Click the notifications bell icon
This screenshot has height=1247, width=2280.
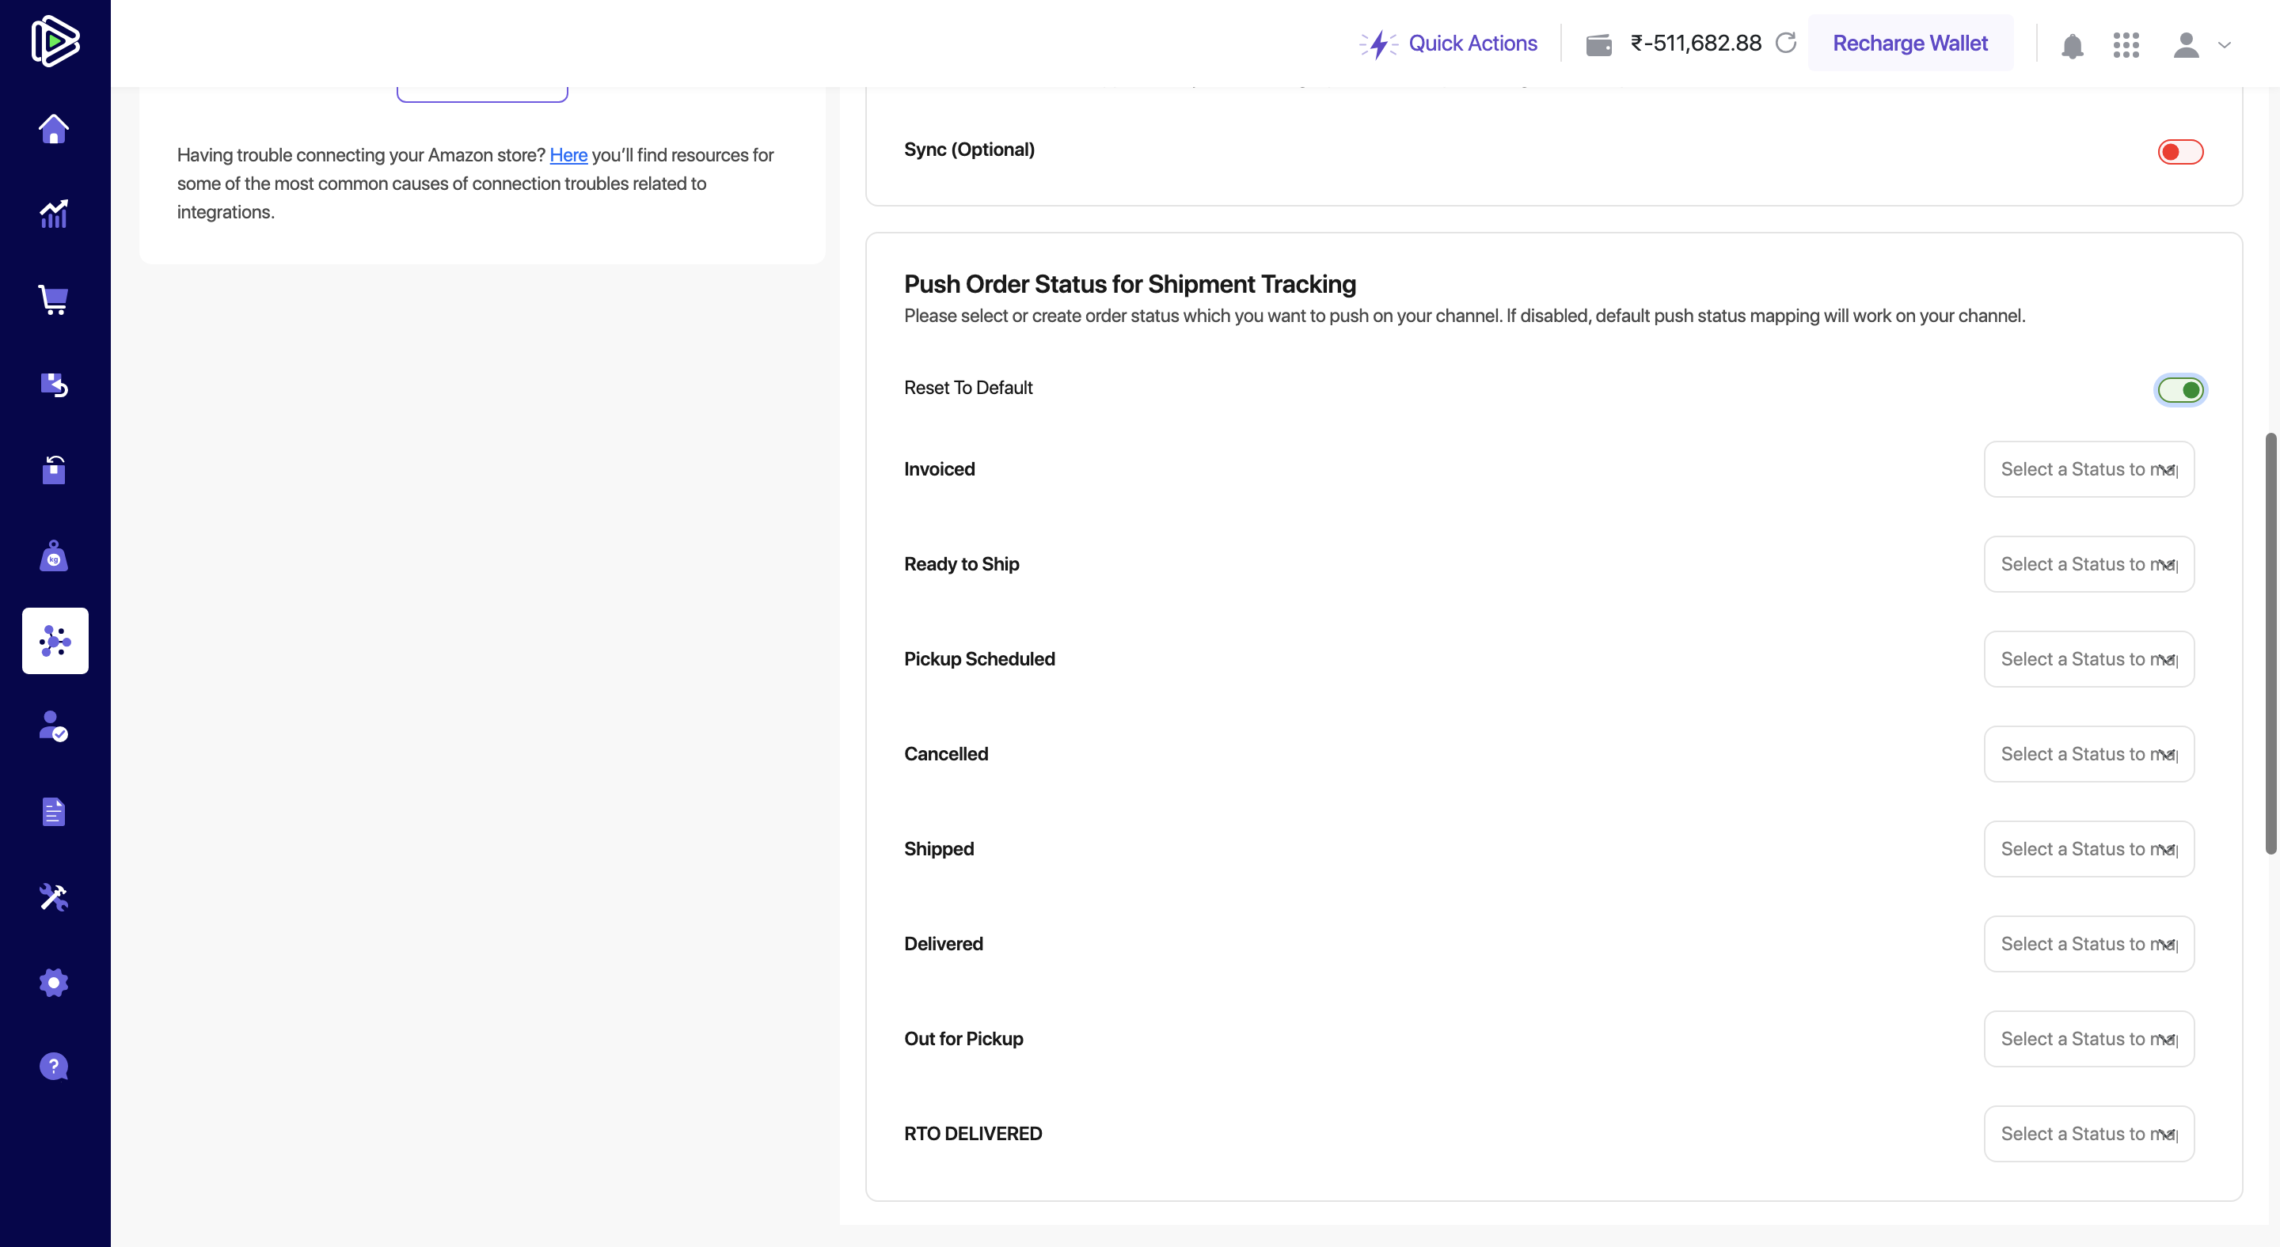point(2072,45)
